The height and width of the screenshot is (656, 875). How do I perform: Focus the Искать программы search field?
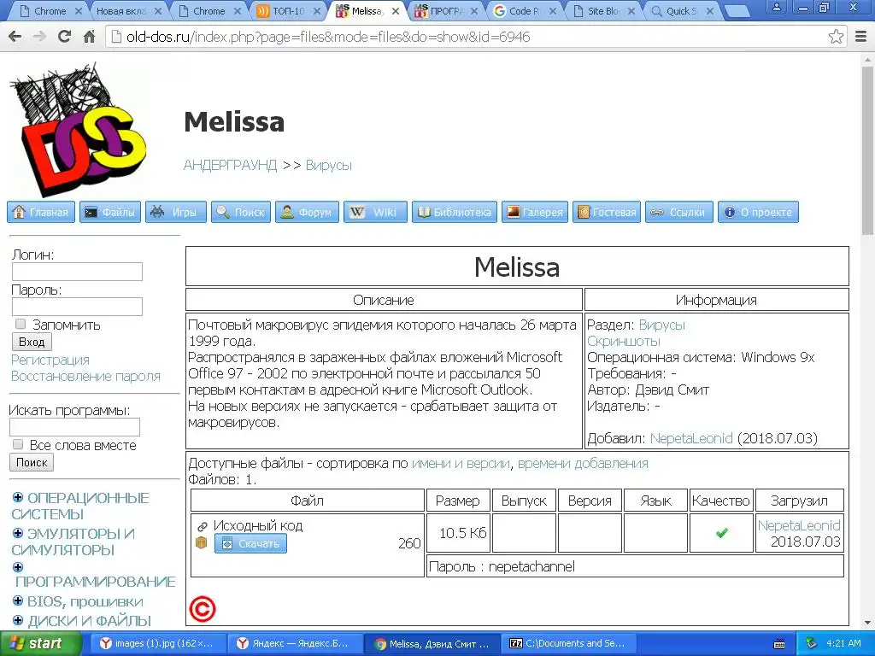coord(75,427)
